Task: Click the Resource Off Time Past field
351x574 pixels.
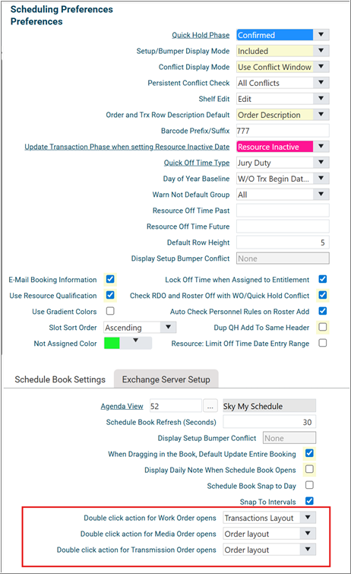Action: click(x=283, y=211)
